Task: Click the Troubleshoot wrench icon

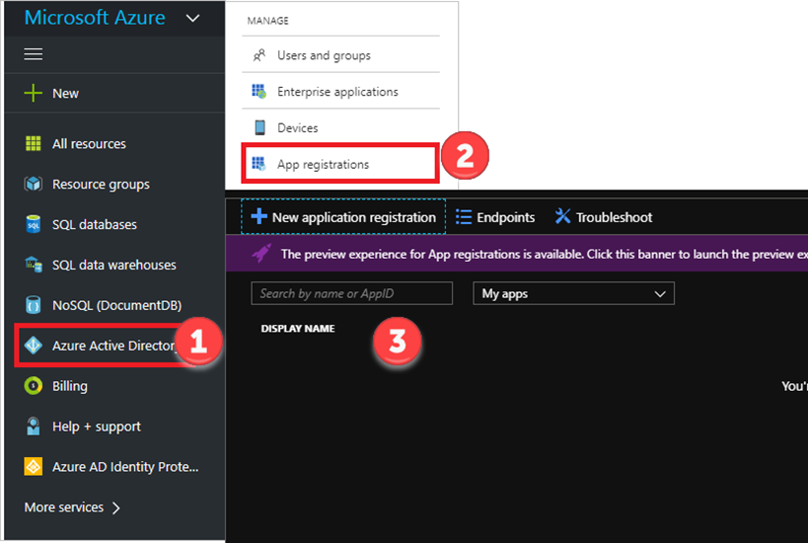Action: [562, 216]
